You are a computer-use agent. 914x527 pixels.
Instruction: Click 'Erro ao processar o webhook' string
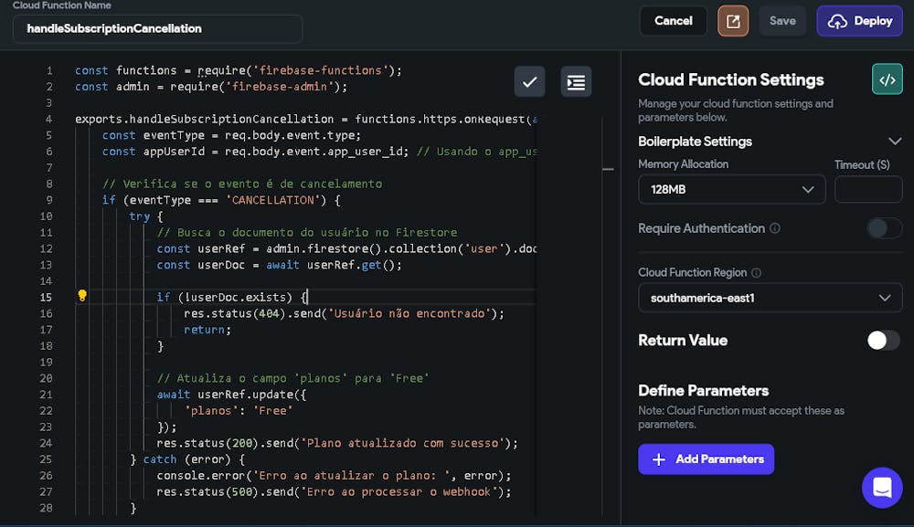click(399, 491)
